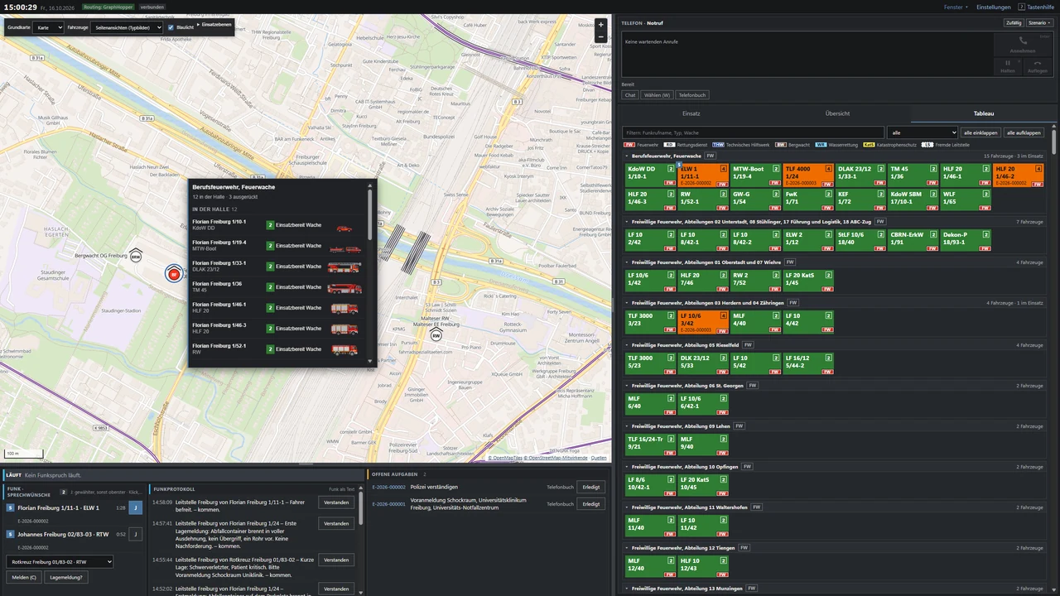This screenshot has height=596, width=1060.
Task: Switch to the Übersicht tab
Action: [837, 113]
